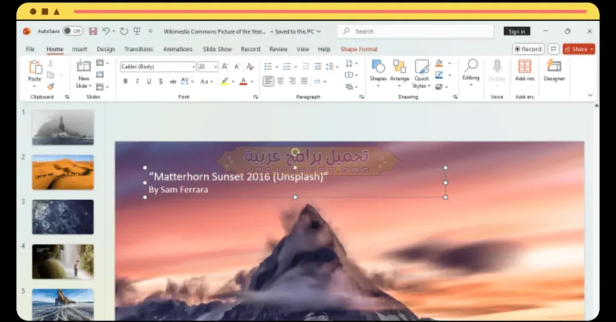Click the Sign in button

pyautogui.click(x=517, y=31)
